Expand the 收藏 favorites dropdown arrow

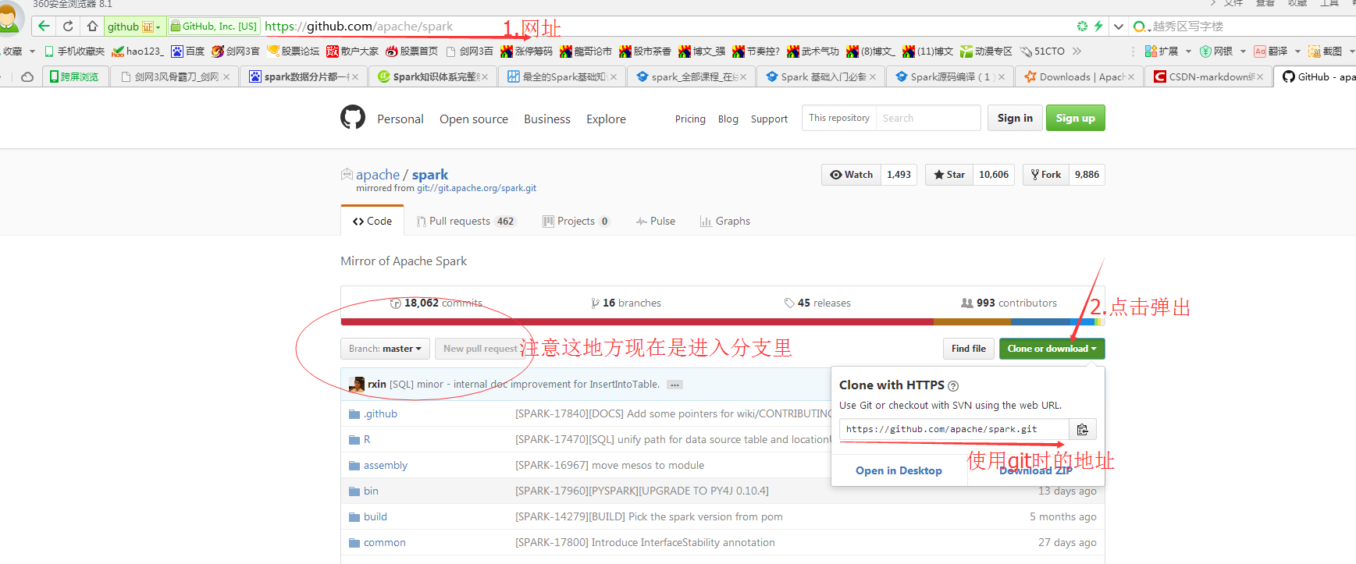tap(32, 51)
